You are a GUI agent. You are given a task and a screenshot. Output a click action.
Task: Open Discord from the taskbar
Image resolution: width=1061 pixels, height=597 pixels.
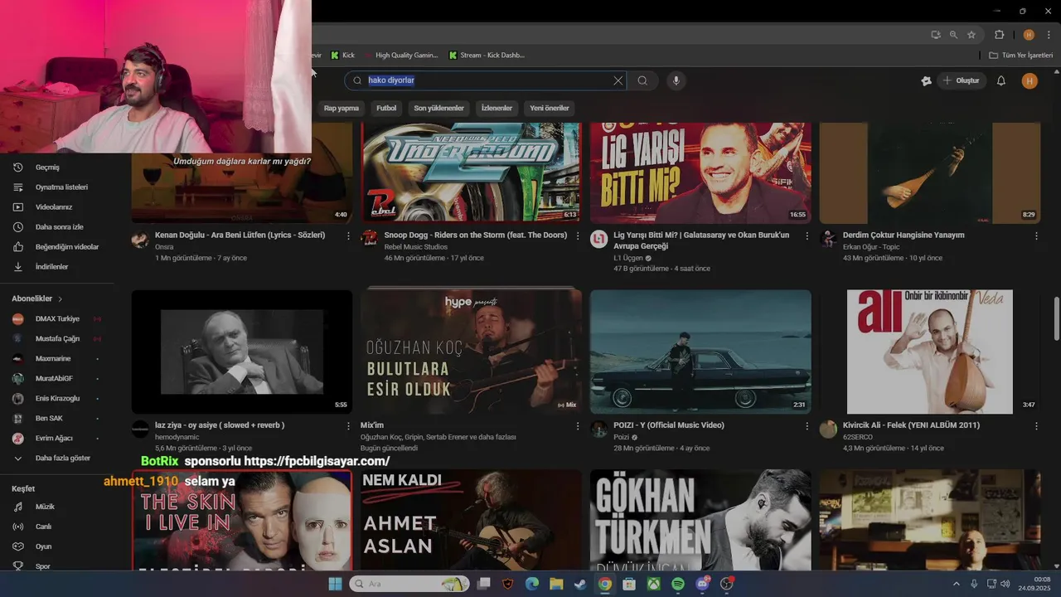click(x=703, y=584)
